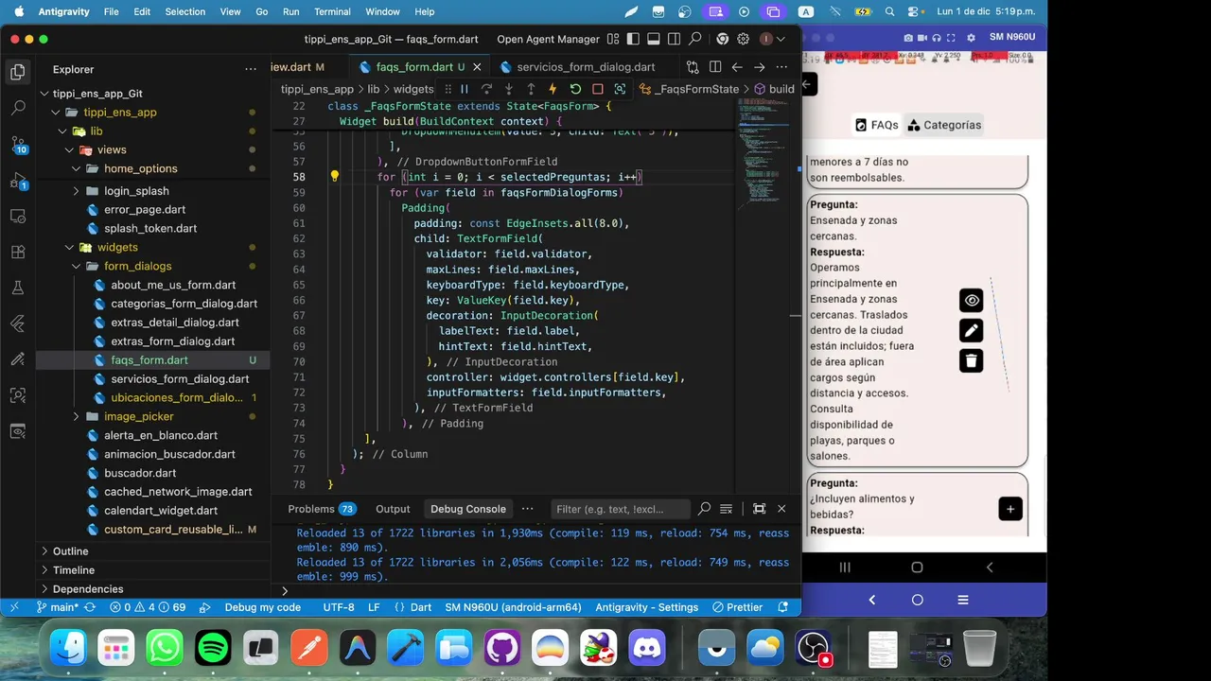Open account dropdown chevron in title bar
This screenshot has height=681, width=1211.
point(781,39)
